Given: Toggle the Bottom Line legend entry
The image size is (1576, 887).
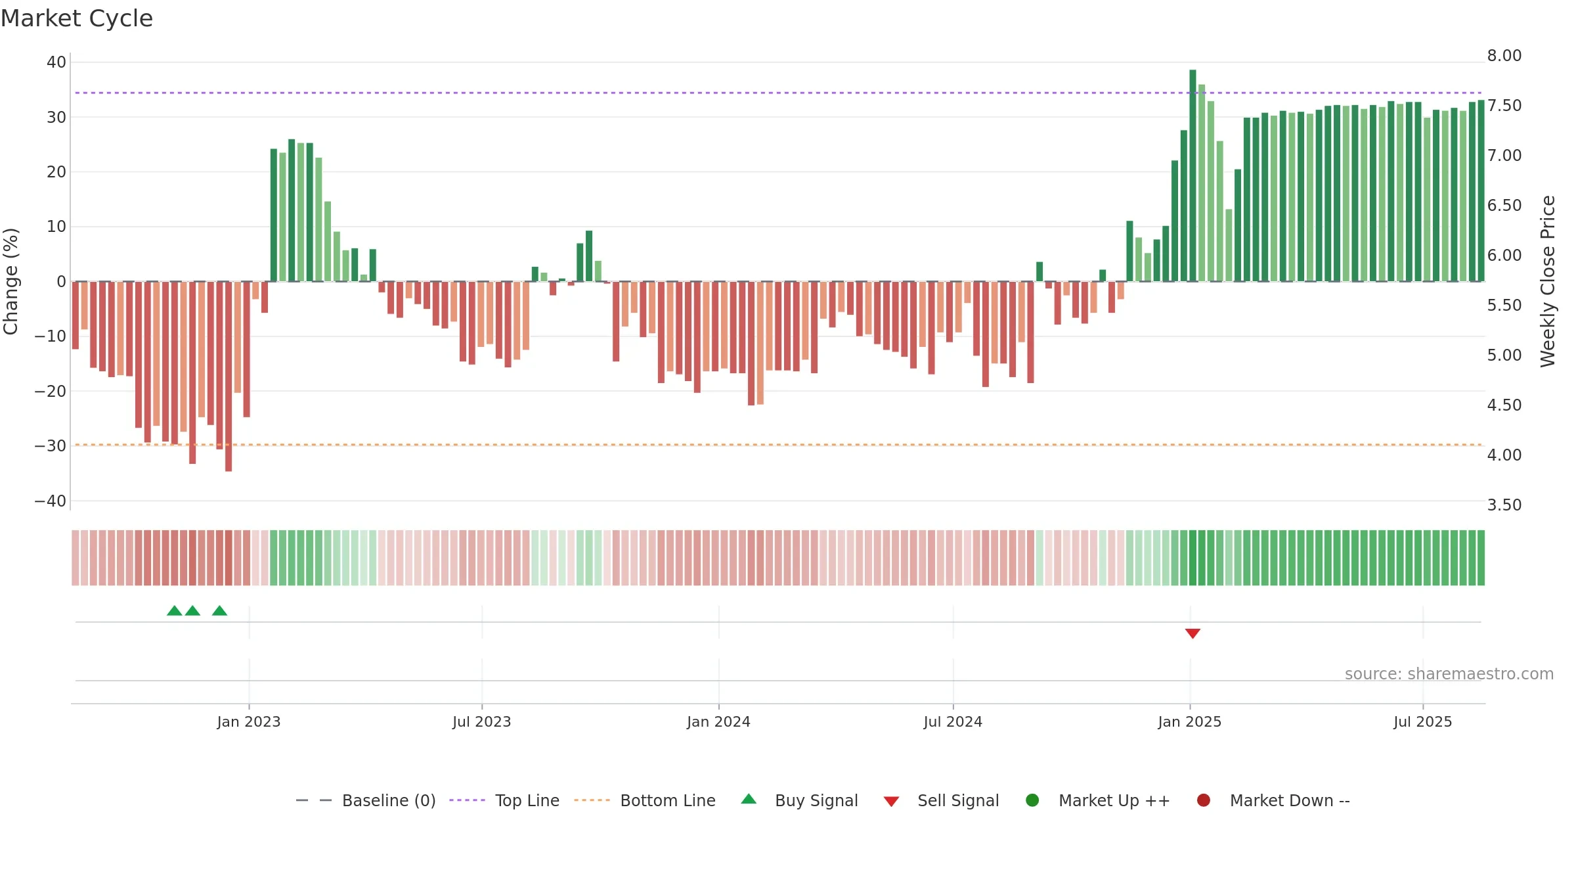Looking at the screenshot, I should 645,800.
